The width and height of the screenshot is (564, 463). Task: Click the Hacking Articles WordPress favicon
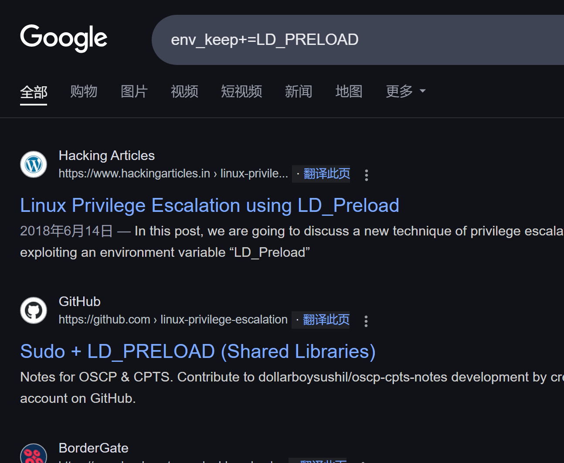[x=34, y=164]
